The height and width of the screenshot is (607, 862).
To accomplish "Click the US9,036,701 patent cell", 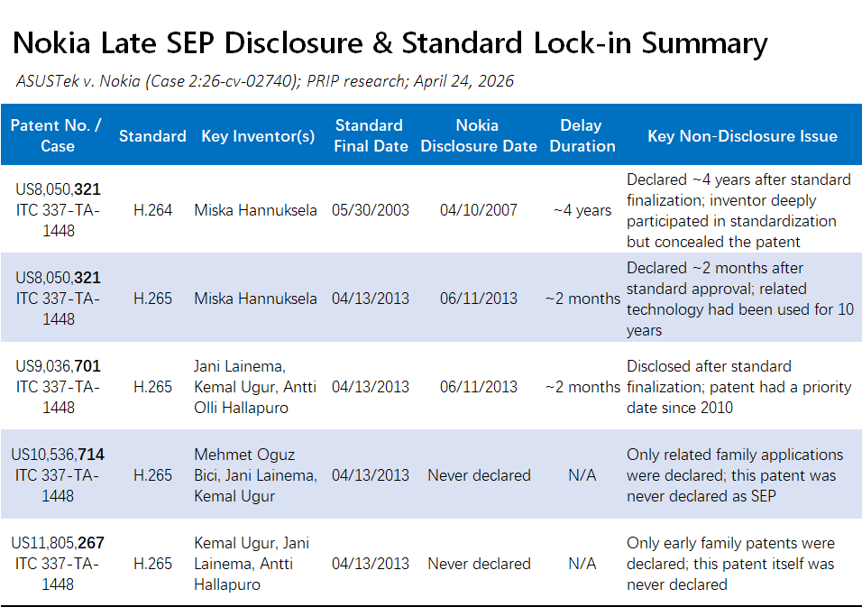I will click(58, 387).
